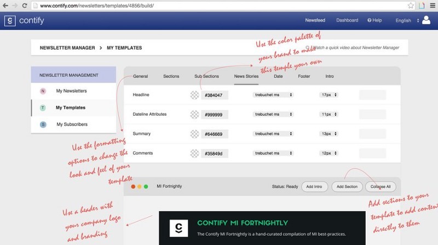Open the English language selector
This screenshot has width=438, height=245.
click(407, 21)
